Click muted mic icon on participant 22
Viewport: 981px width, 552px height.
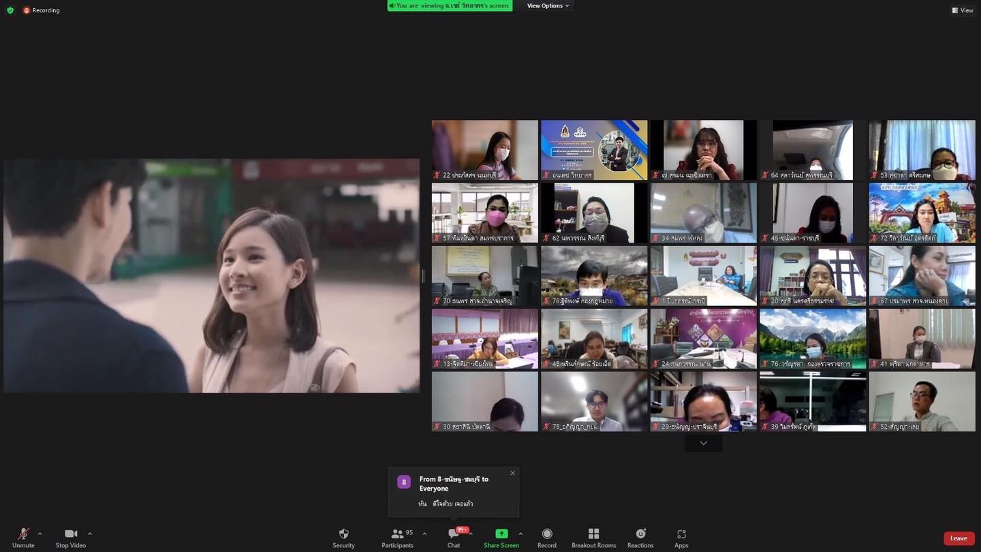pyautogui.click(x=437, y=175)
